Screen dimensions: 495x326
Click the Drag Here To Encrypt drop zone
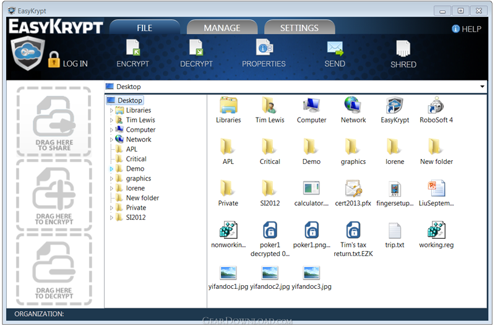(x=54, y=195)
